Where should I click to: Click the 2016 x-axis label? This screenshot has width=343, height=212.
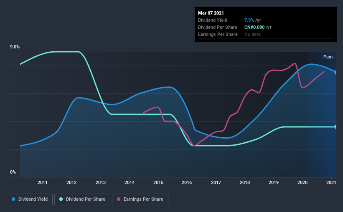[187, 182]
